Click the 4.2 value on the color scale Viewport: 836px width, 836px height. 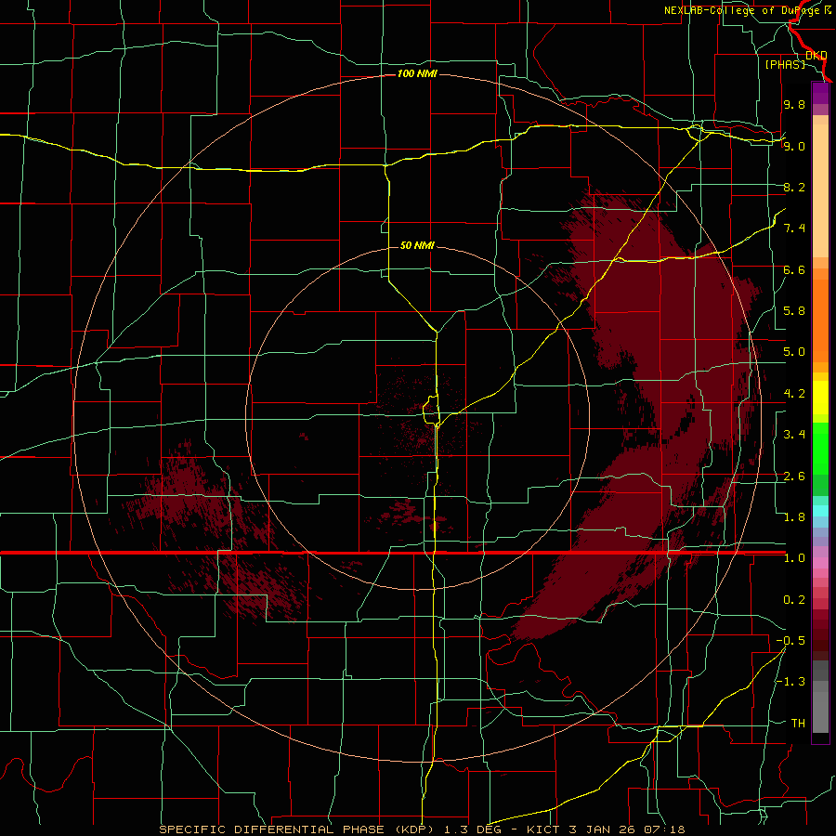(794, 394)
